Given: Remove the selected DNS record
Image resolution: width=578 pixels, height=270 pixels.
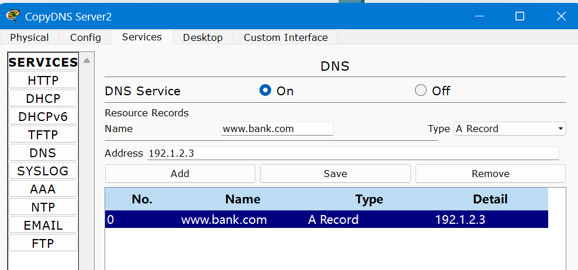Looking at the screenshot, I should (x=490, y=174).
